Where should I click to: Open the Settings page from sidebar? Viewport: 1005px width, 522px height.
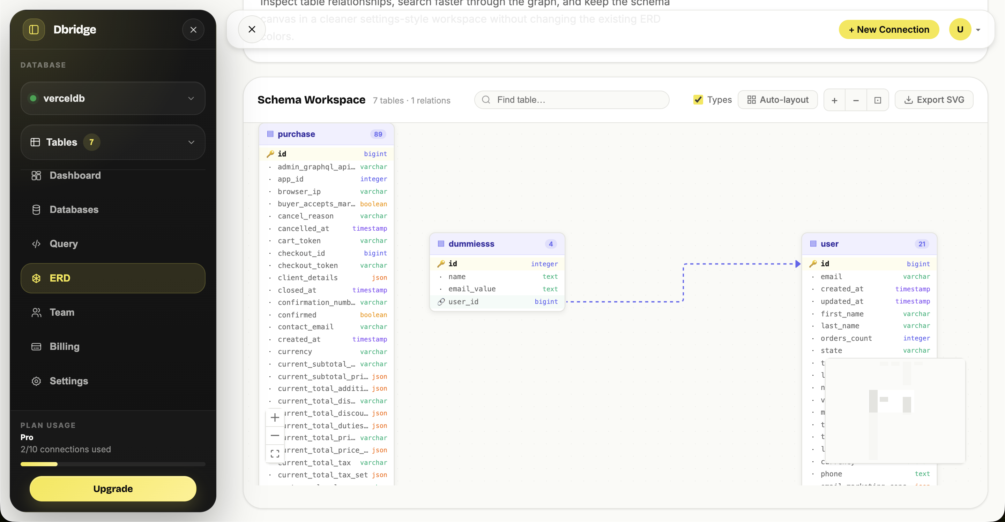(69, 381)
